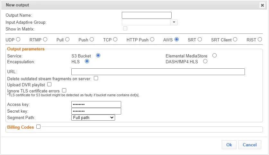The image size is (269, 155).
Task: Open the Input Adaptive Group dropdown
Action: 174,22
